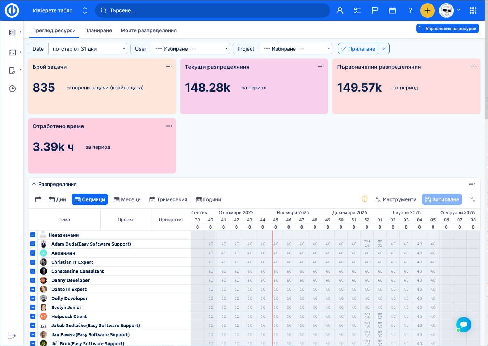The width and height of the screenshot is (488, 346).
Task: Expand the Helpdesk Client row
Action: (x=33, y=316)
